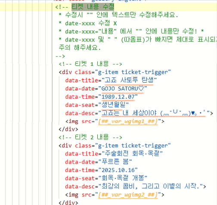Click the data-time value 2025.10.16
217x205 pixels.
[118, 170]
